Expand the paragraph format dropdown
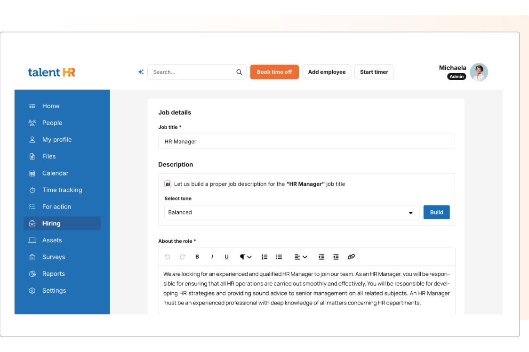The height and width of the screenshot is (352, 529). [x=246, y=257]
